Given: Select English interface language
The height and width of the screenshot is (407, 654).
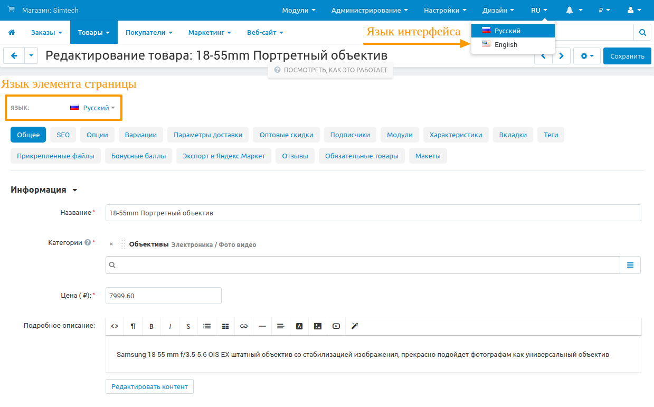Looking at the screenshot, I should 506,45.
